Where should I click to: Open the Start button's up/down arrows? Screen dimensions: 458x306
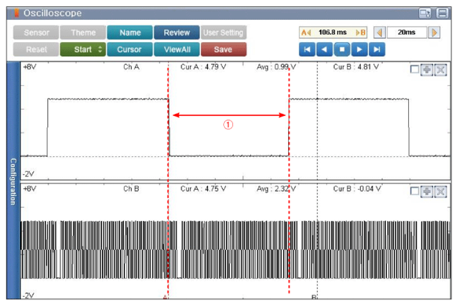coord(100,49)
